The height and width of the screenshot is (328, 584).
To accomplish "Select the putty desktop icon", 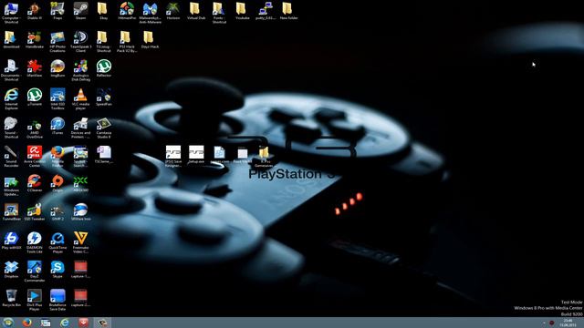I will tap(266, 11).
